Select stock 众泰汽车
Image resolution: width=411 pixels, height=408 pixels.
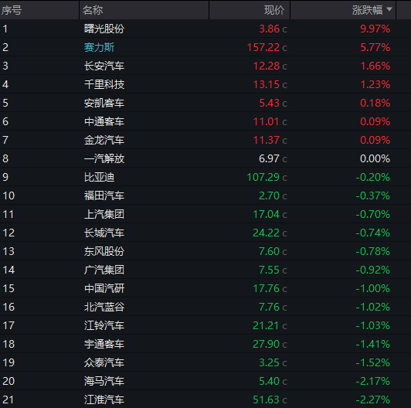point(104,362)
